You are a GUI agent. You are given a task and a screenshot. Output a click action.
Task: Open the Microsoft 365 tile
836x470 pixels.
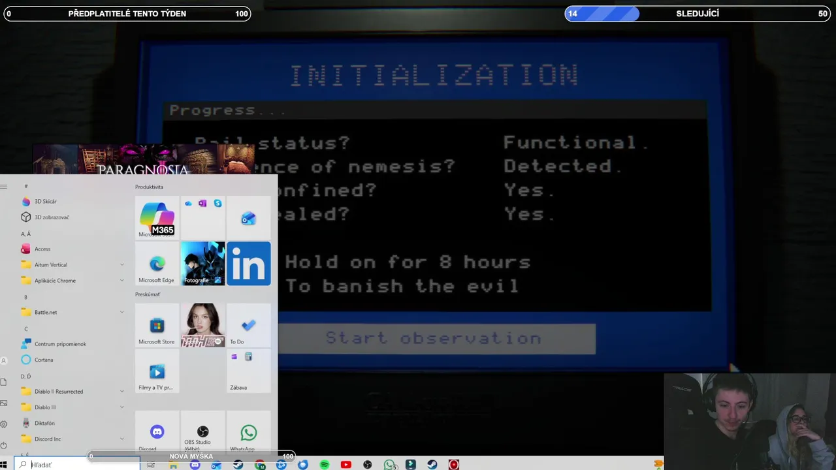[x=157, y=218]
